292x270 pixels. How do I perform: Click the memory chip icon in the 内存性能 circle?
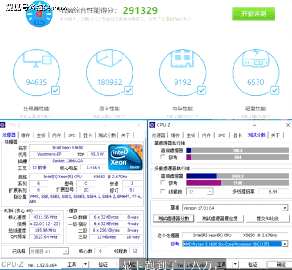click(x=182, y=58)
